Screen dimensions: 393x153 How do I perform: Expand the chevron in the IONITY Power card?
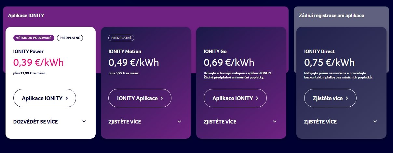click(x=84, y=122)
